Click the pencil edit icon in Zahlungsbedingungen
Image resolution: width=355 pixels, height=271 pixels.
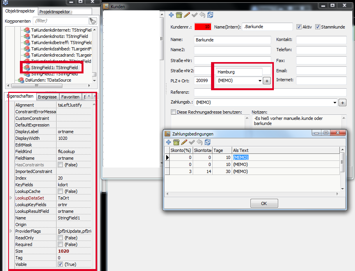click(x=184, y=142)
